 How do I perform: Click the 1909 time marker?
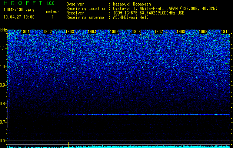203,32
